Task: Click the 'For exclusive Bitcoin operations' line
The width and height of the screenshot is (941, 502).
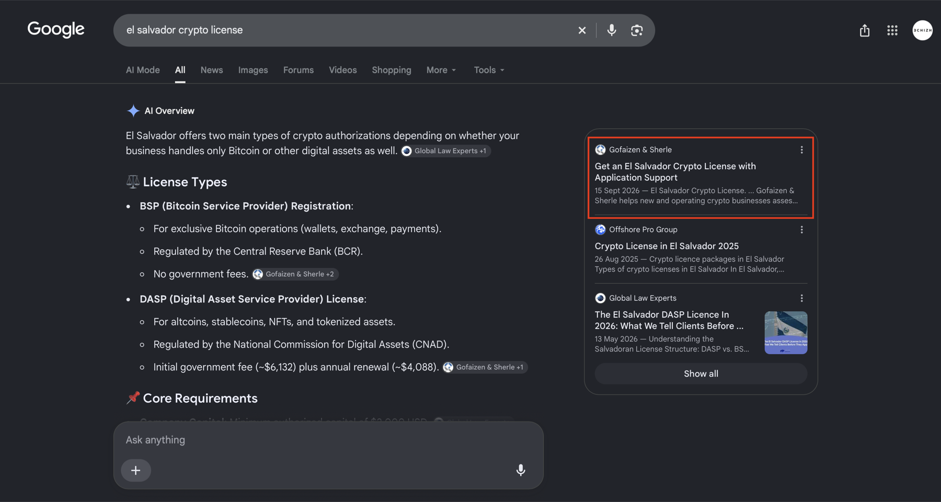Action: click(297, 229)
